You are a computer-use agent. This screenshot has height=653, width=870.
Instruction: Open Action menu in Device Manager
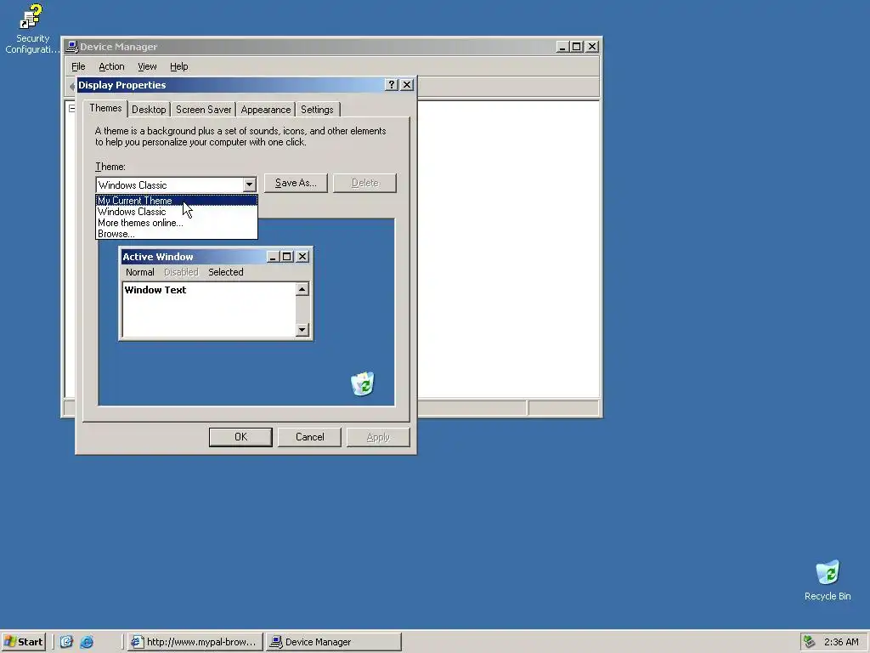point(111,66)
